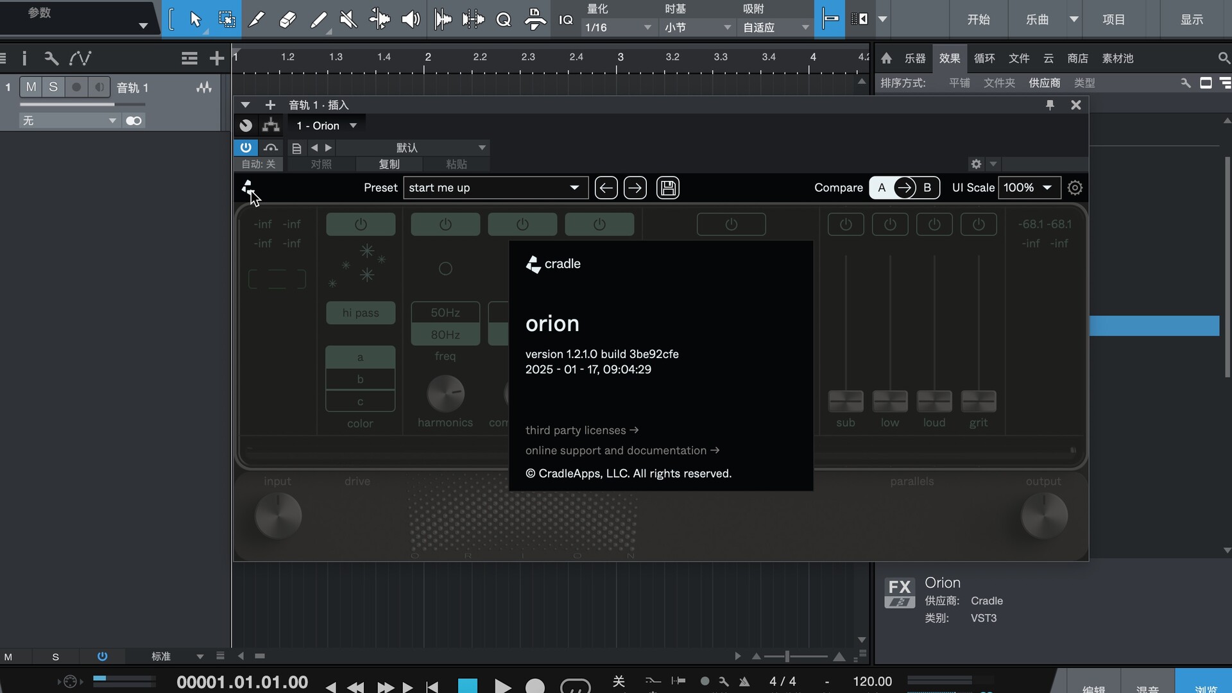Go to browser home icon

coord(886,58)
